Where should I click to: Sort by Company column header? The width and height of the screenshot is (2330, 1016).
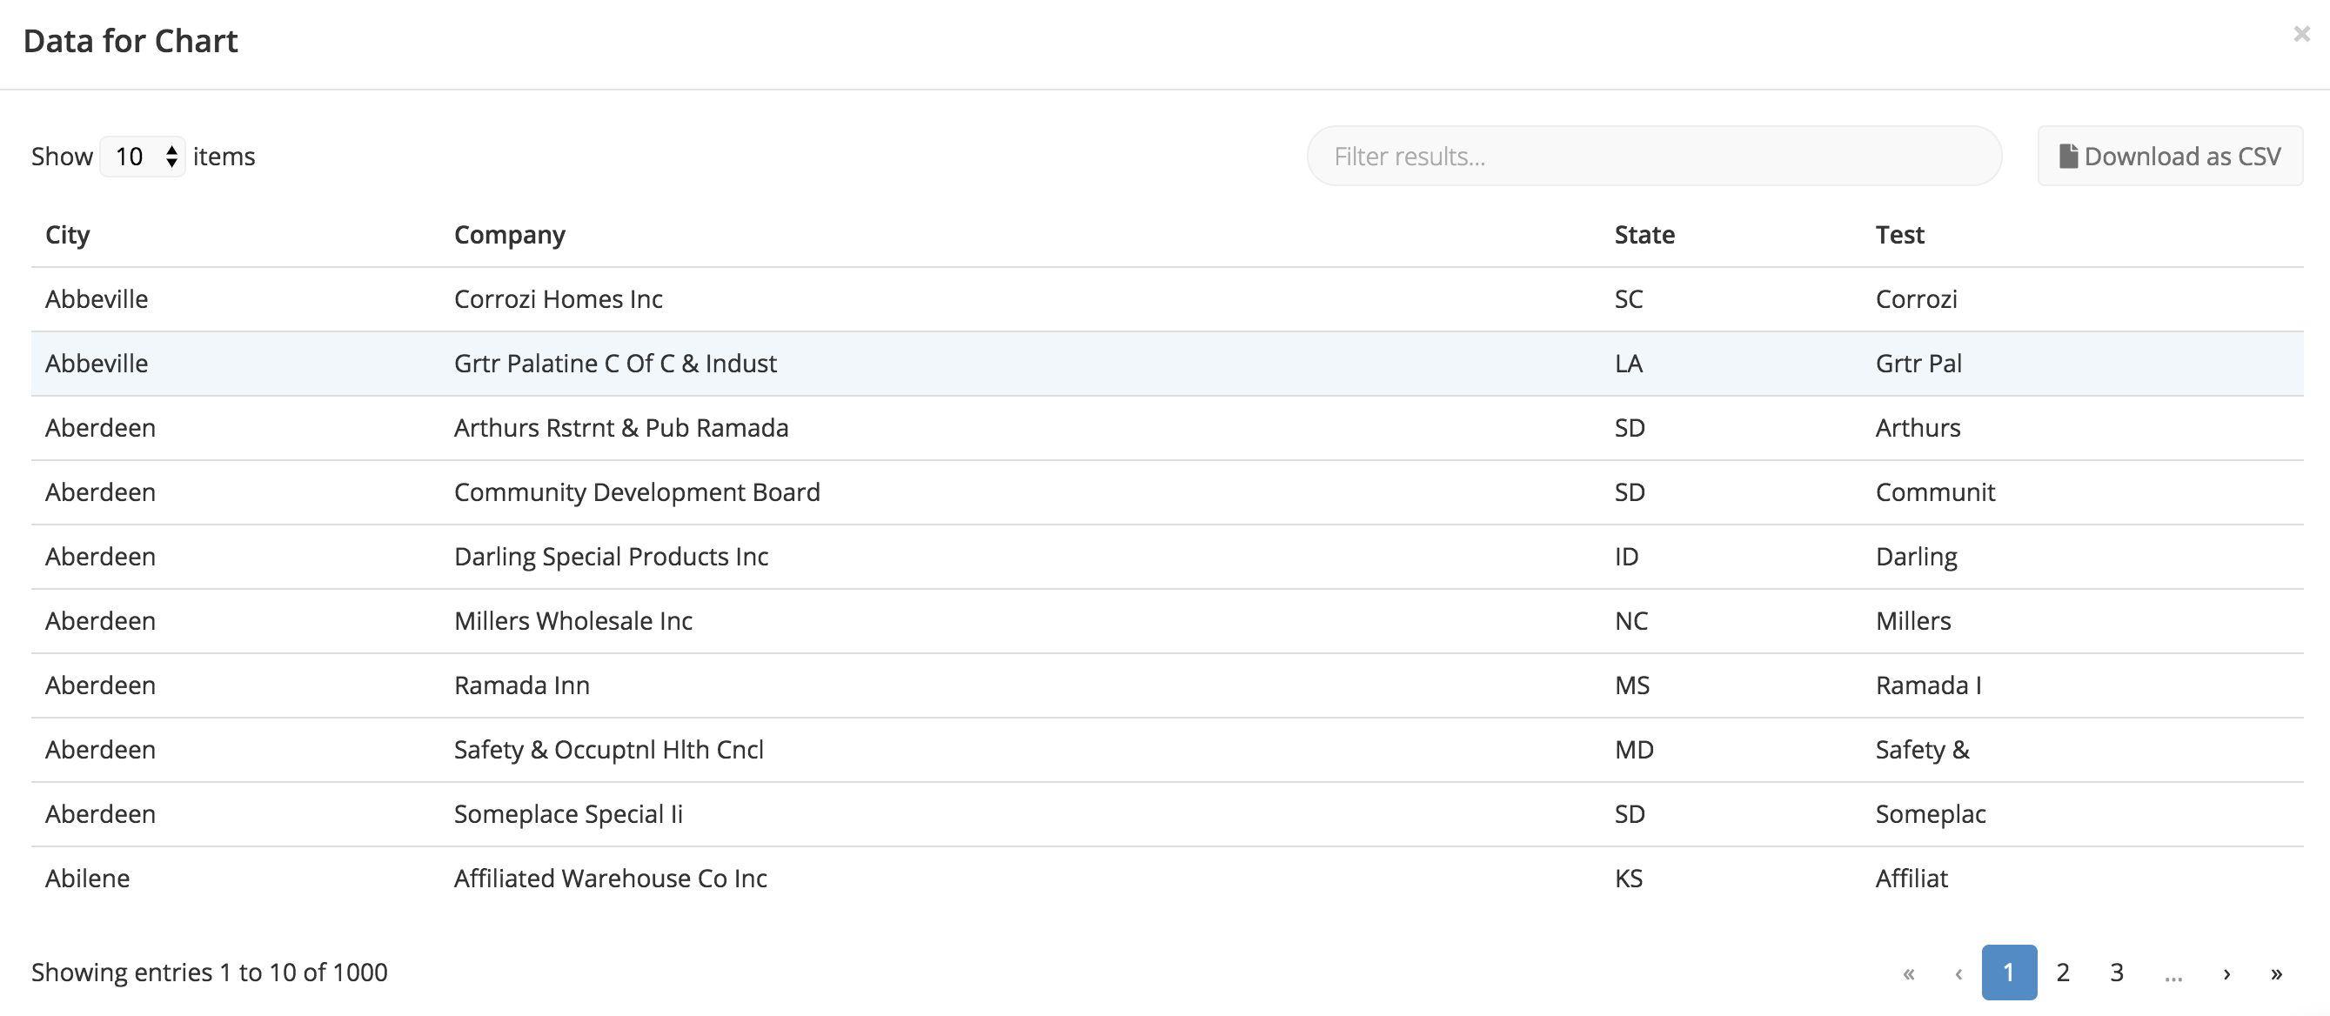pyautogui.click(x=509, y=235)
